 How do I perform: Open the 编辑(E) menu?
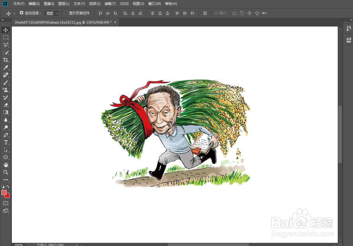tap(34, 4)
